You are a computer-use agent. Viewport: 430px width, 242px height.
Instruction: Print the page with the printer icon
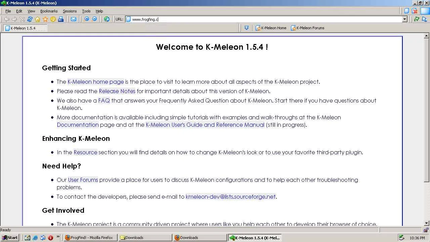coord(61,19)
